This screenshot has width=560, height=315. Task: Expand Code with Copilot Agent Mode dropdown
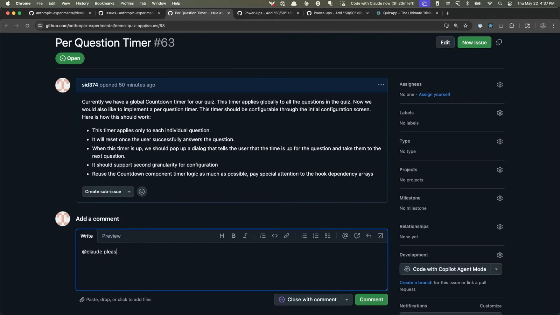tap(496, 269)
